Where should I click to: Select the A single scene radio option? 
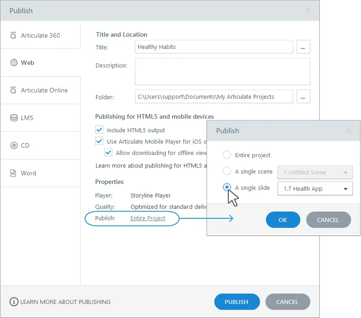pyautogui.click(x=227, y=171)
